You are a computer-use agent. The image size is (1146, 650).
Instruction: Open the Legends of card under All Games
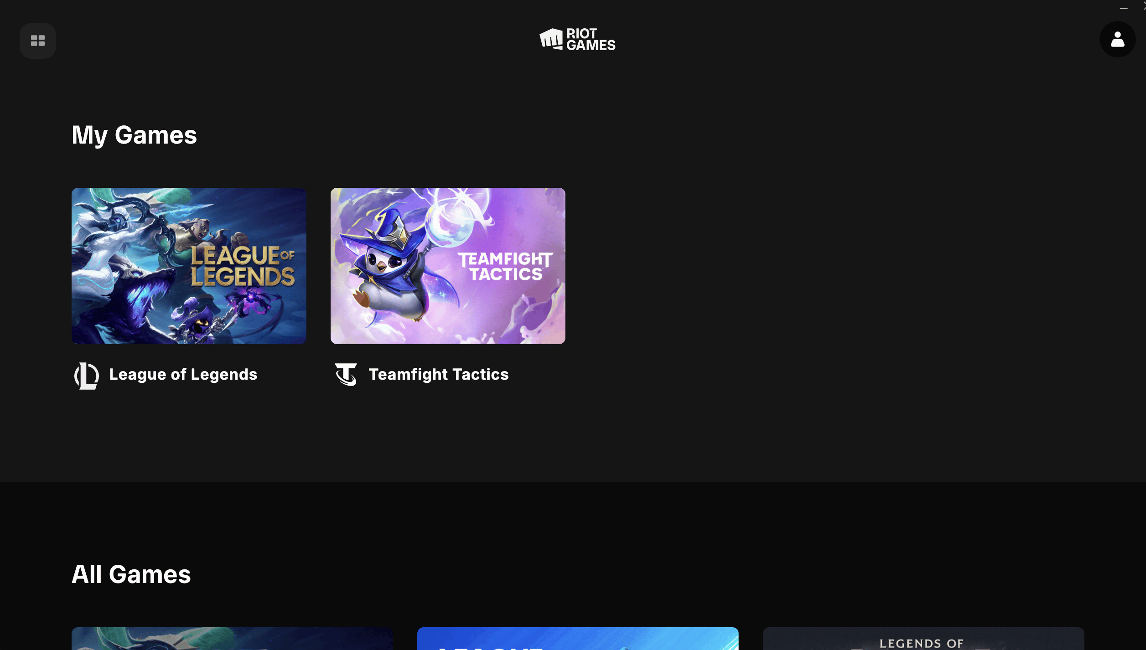click(923, 639)
